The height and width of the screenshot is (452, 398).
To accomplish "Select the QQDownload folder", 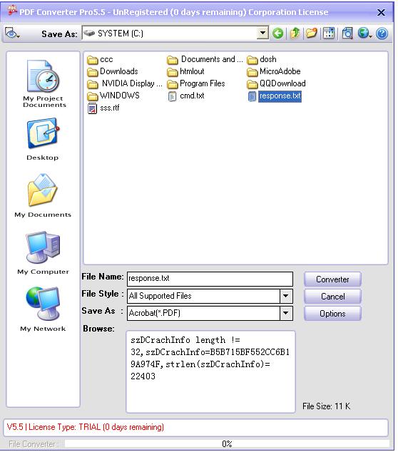I will coord(276,83).
